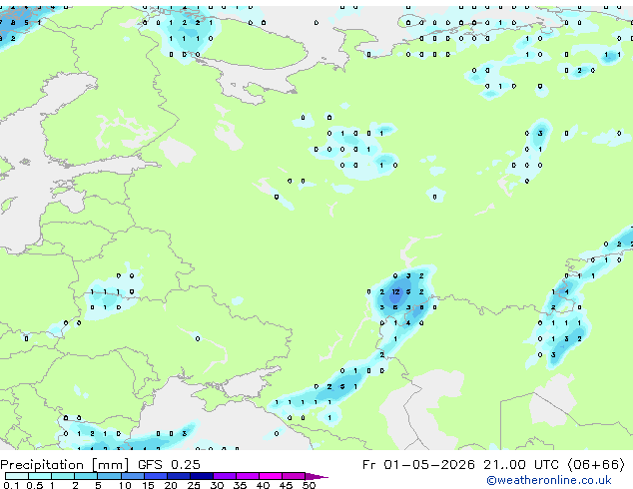Click the '12' precipitation value on map
The width and height of the screenshot is (633, 489).
pyautogui.click(x=395, y=291)
